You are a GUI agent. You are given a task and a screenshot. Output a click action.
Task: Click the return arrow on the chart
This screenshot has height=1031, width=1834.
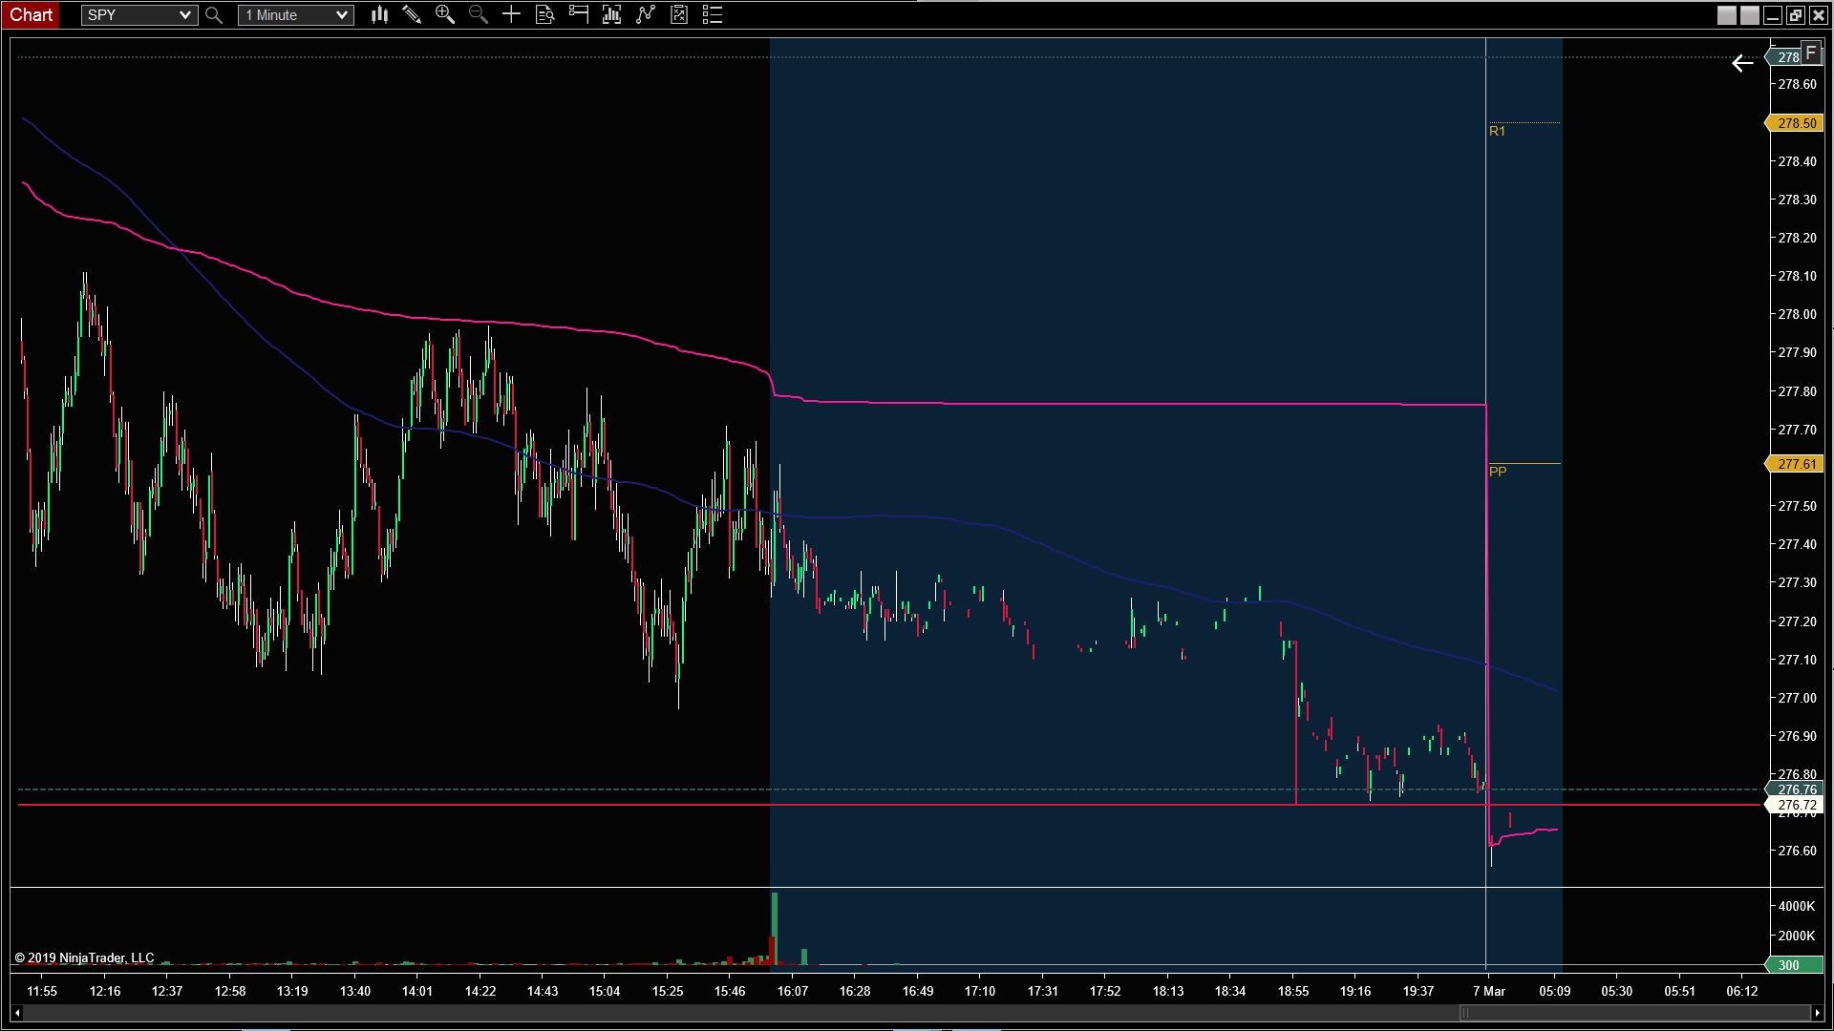(1742, 63)
